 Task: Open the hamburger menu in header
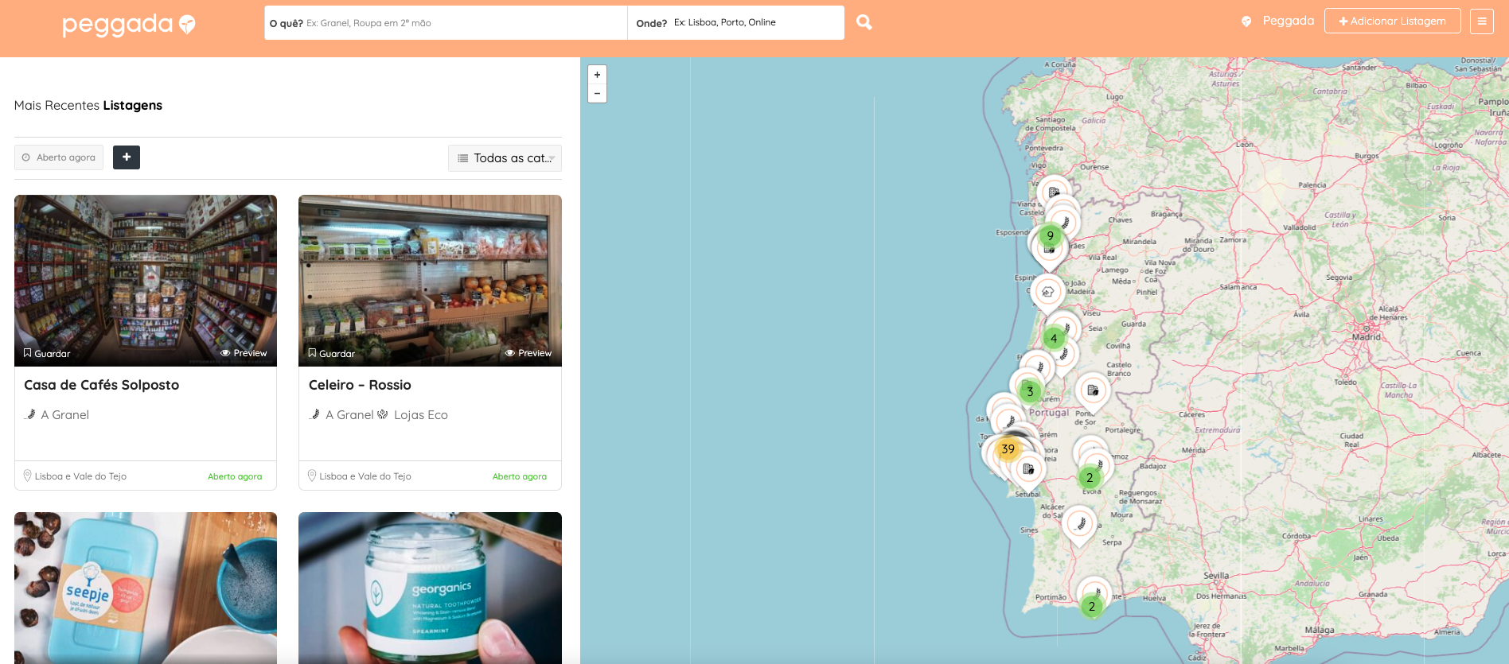[x=1481, y=21]
